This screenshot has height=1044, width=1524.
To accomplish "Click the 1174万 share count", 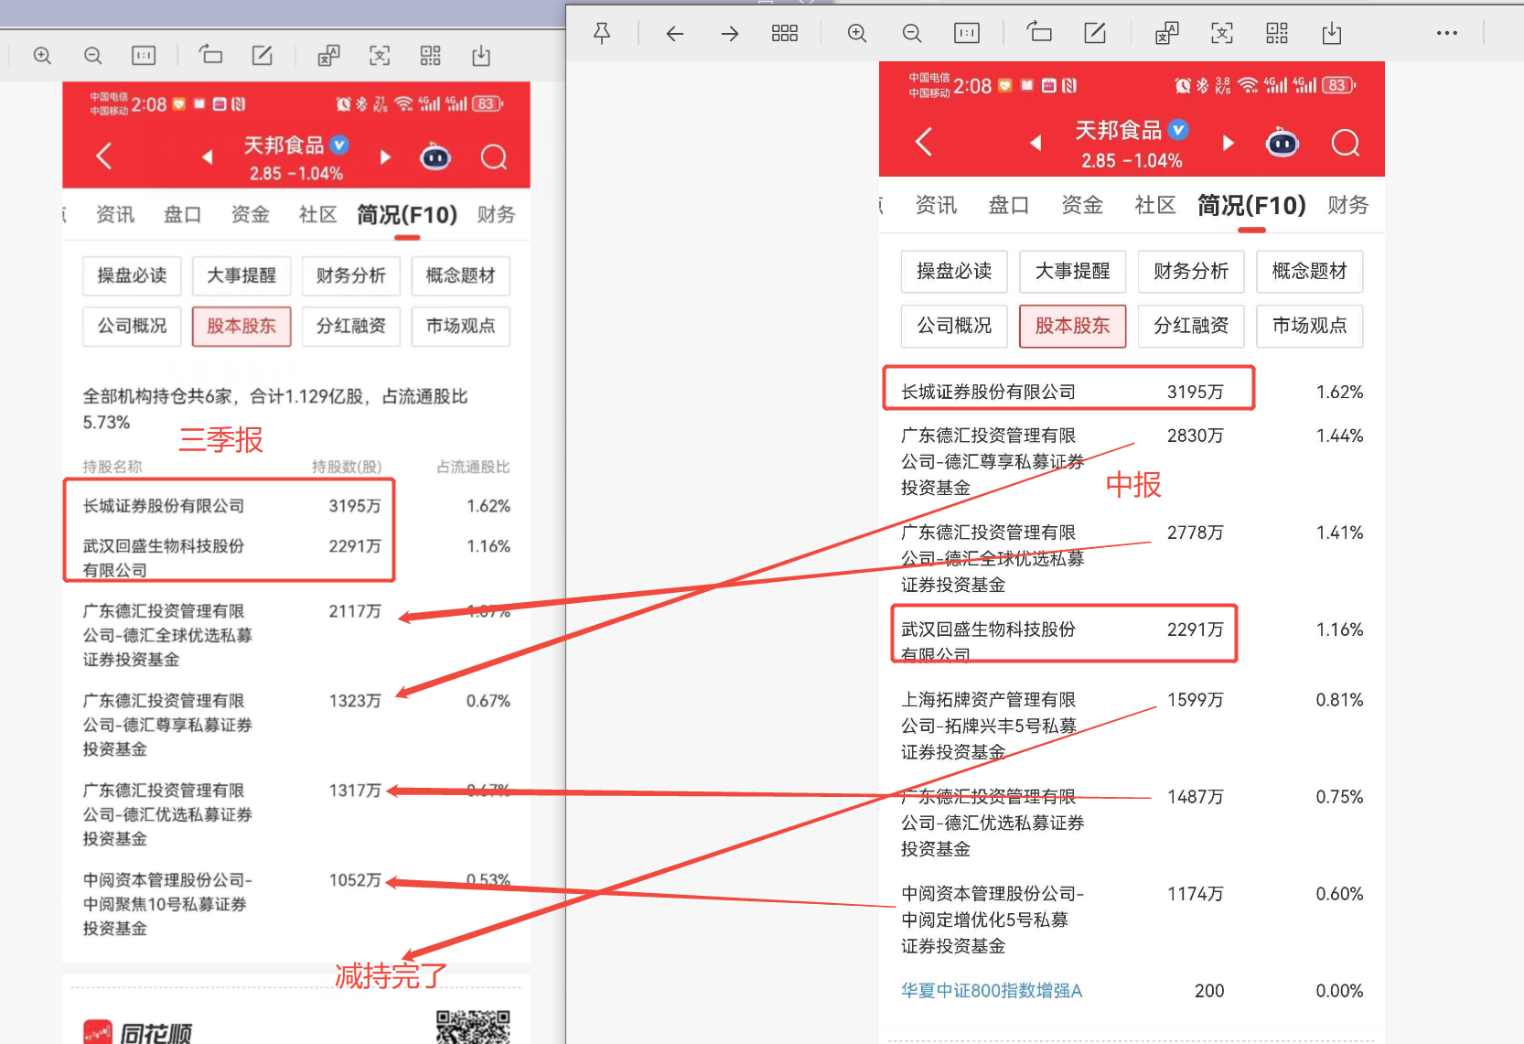I will coord(1196,894).
